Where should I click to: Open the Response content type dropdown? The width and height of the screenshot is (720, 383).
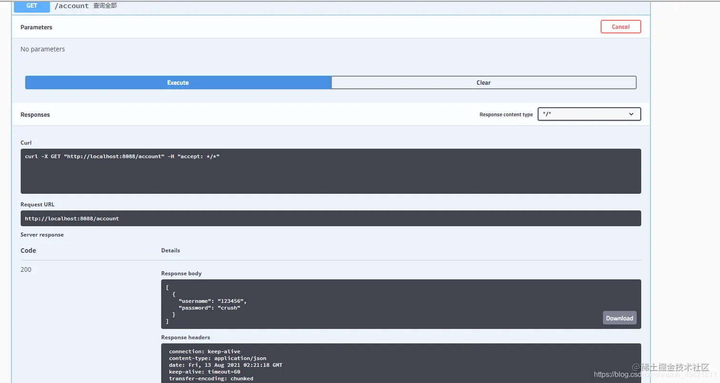[x=589, y=114]
